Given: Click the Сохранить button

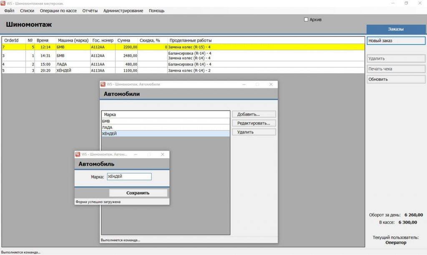Looking at the screenshot, I should [138, 193].
